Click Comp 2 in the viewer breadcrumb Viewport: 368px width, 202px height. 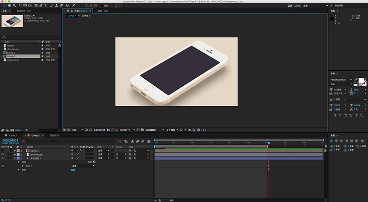pos(71,16)
